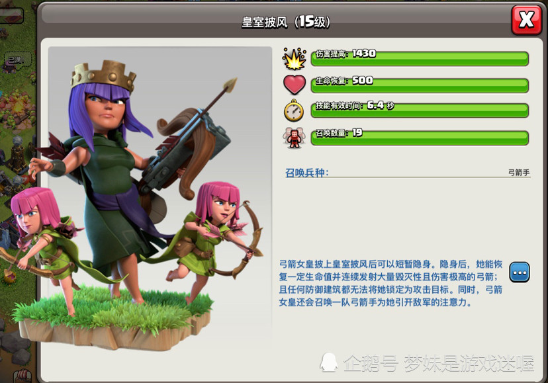This screenshot has height=383, width=548.
Task: Close the 皇室披风 info window
Action: tap(526, 20)
